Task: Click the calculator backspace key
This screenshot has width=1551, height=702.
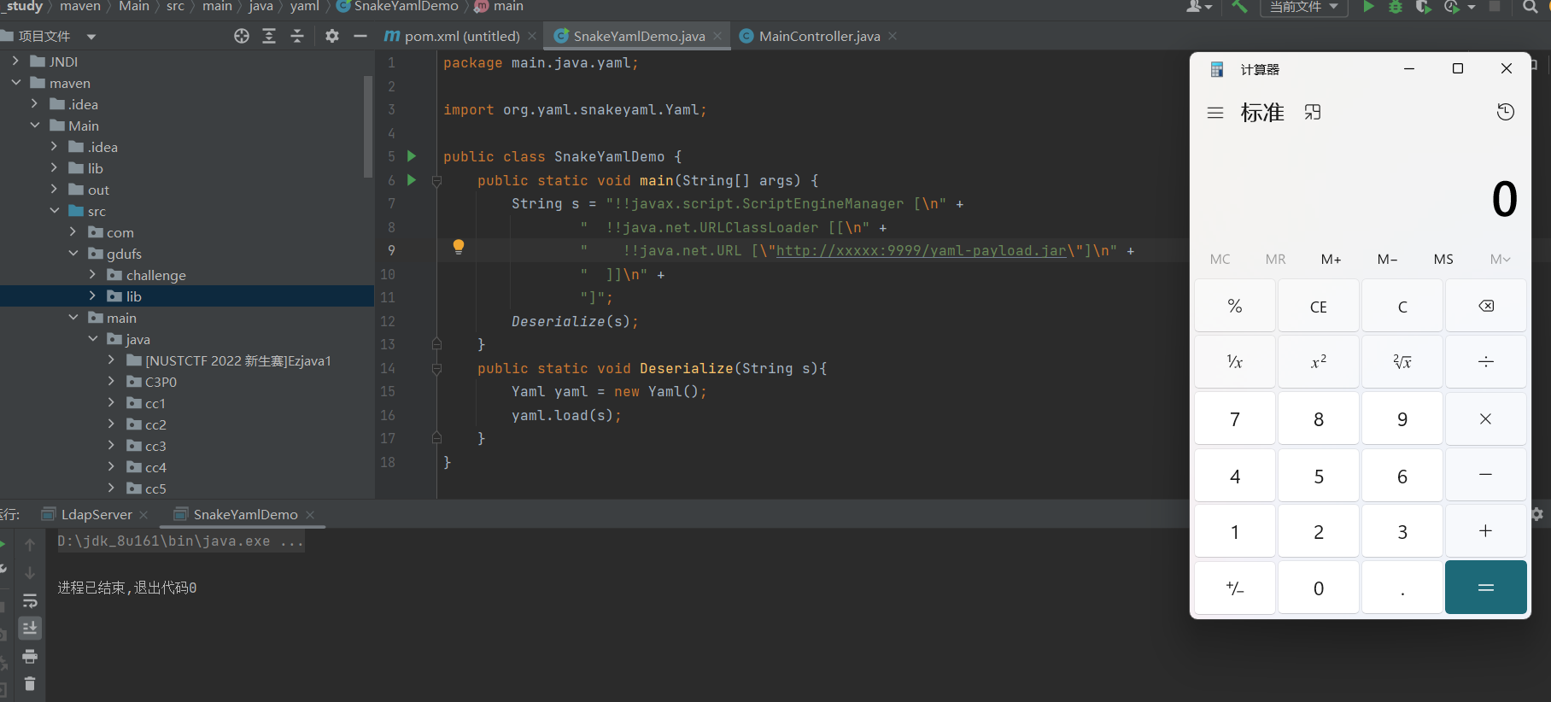Action: point(1486,306)
